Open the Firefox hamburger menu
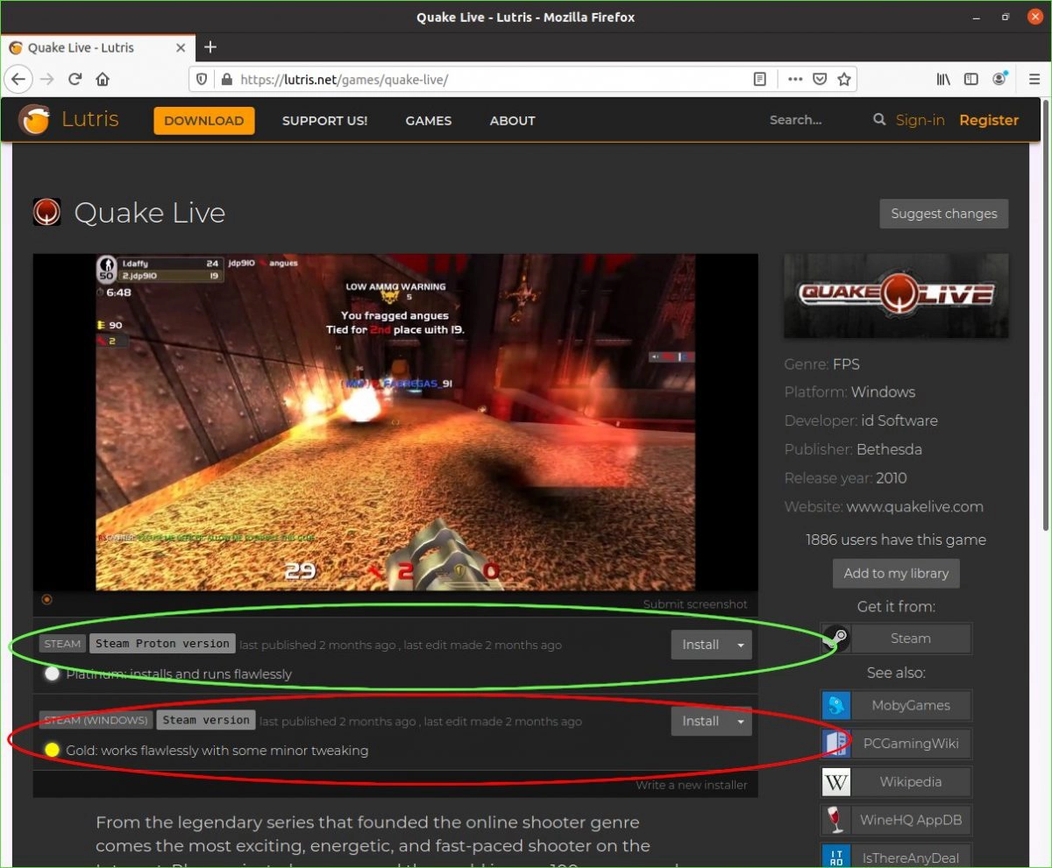This screenshot has height=868, width=1052. 1034,79
